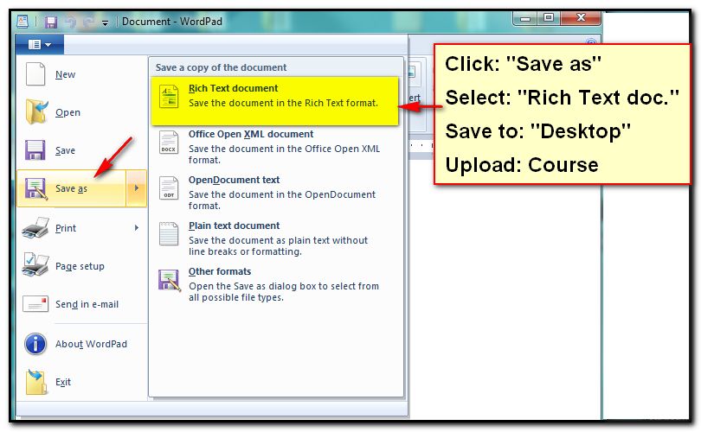
Task: Open Customize Quick Access Toolbar dropdown
Action: pos(105,22)
